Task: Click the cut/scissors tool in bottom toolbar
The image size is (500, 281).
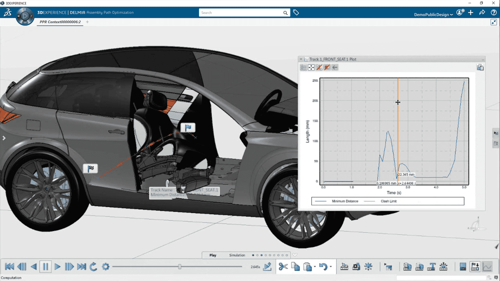Action: 282,266
